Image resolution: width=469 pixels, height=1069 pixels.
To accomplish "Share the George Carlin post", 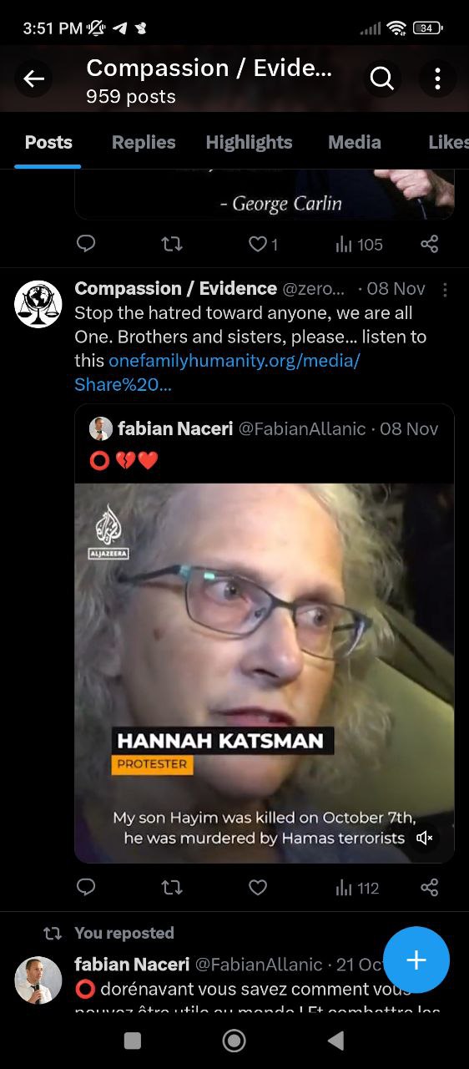I will [429, 244].
